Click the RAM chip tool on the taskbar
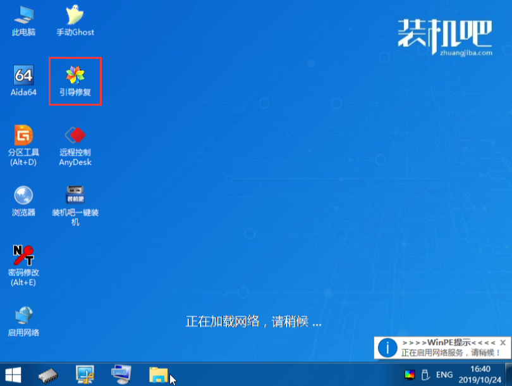 coord(47,376)
